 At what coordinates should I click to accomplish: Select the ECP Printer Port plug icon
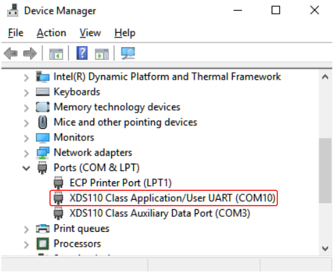point(58,183)
